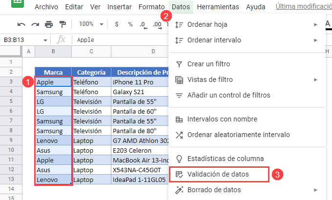This screenshot has height=200, width=332.
Task: Click the Última modificación link
Action: click(304, 6)
